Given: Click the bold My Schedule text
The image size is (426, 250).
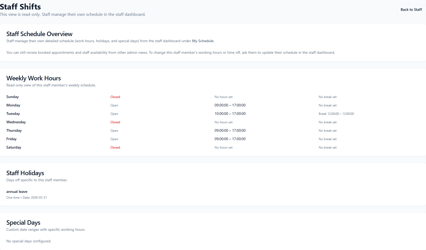Looking at the screenshot, I should [x=203, y=41].
